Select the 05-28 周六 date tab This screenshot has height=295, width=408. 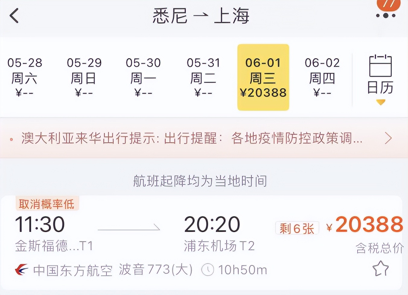(x=25, y=77)
